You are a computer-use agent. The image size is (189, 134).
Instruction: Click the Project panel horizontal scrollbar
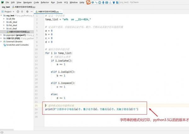point(7,130)
